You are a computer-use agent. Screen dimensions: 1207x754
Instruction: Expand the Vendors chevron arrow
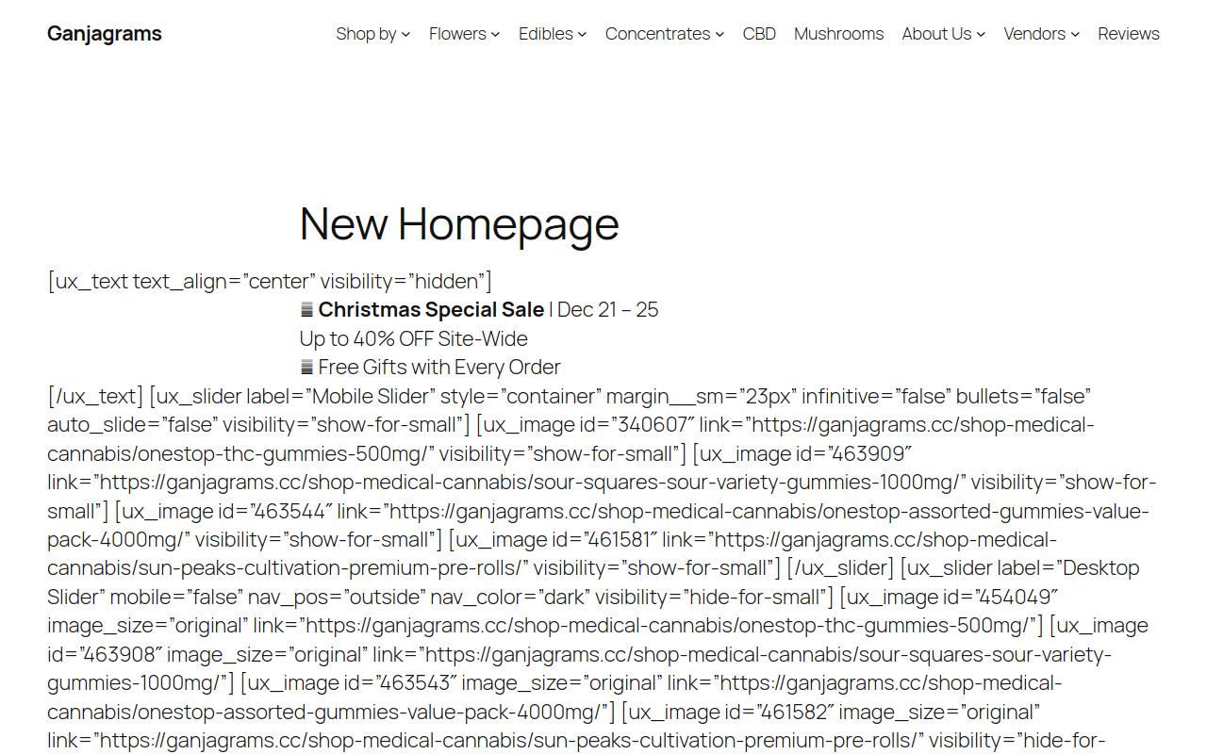1075,35
